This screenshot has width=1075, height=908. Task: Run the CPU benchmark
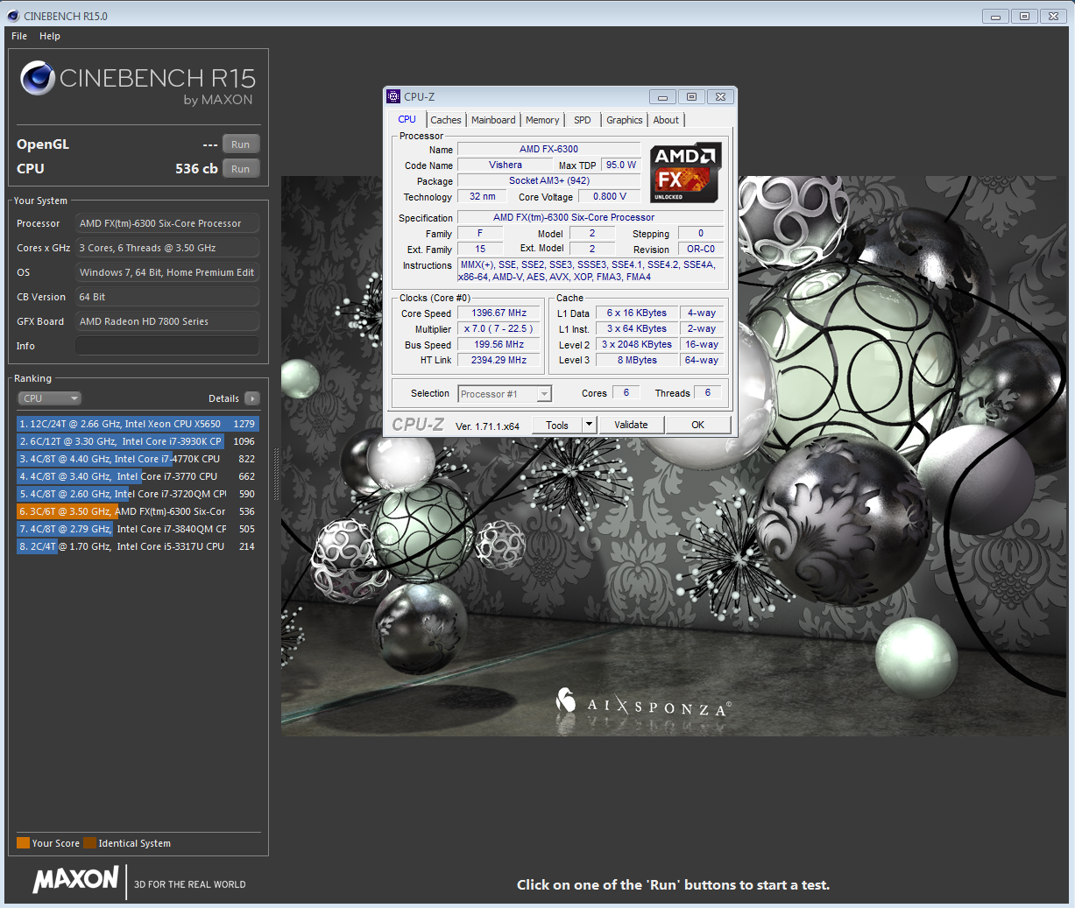[241, 169]
